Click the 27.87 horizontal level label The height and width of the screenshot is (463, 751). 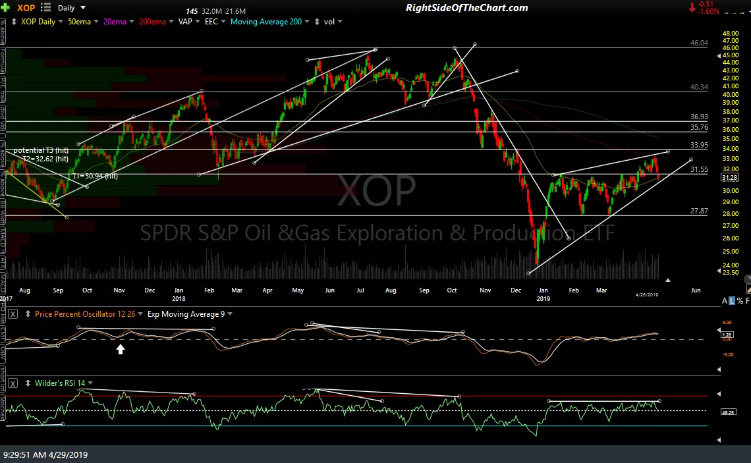pyautogui.click(x=699, y=211)
